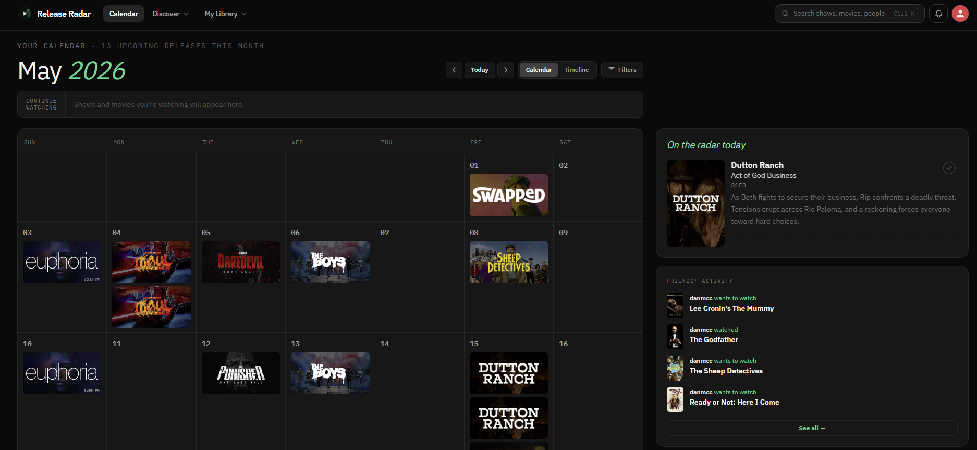
Task: Switch to Timeline view
Action: coord(576,70)
